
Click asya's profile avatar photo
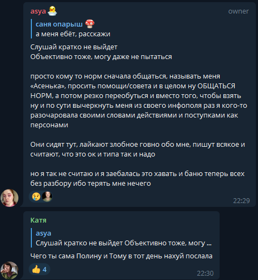pos(9,198)
